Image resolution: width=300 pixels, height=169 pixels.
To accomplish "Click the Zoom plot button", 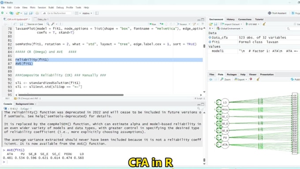I will pos(225,79).
